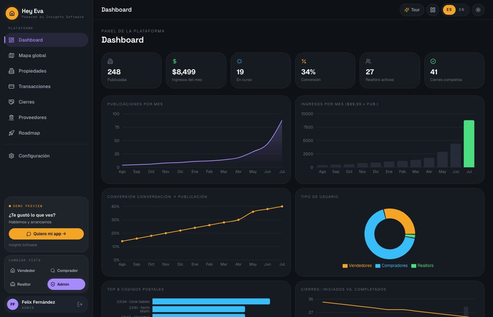Click the Mapa global map icon

click(11, 55)
